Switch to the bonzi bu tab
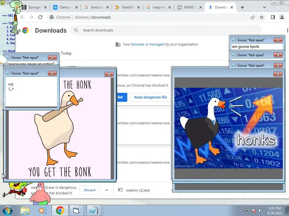 97,7
